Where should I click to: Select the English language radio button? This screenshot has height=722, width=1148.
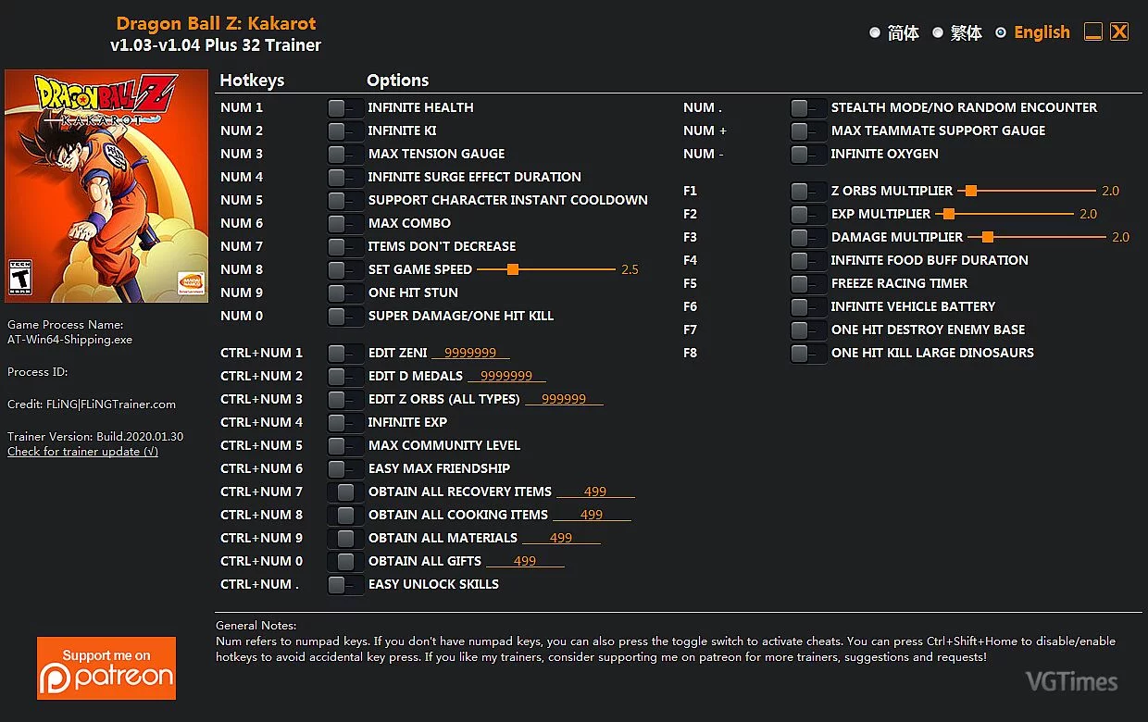pos(1001,32)
